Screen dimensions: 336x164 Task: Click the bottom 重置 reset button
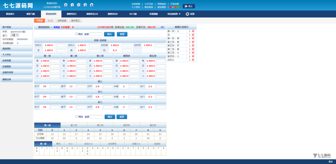122,117
